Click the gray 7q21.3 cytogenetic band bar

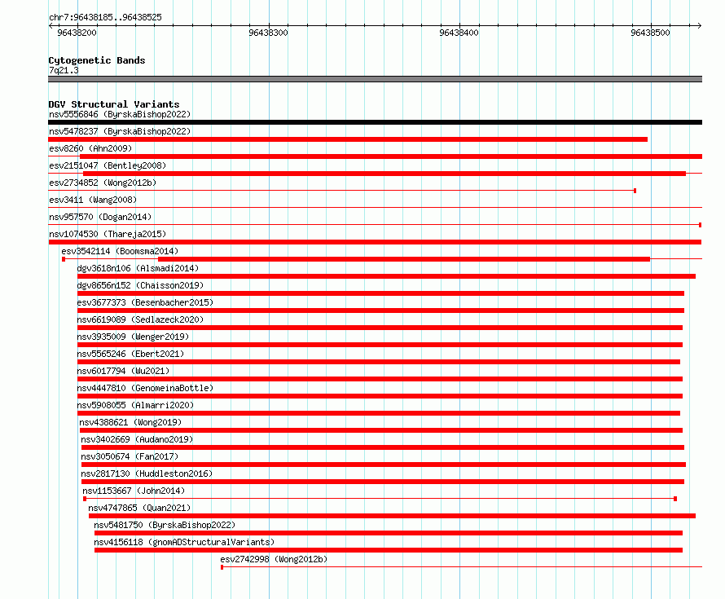point(375,79)
